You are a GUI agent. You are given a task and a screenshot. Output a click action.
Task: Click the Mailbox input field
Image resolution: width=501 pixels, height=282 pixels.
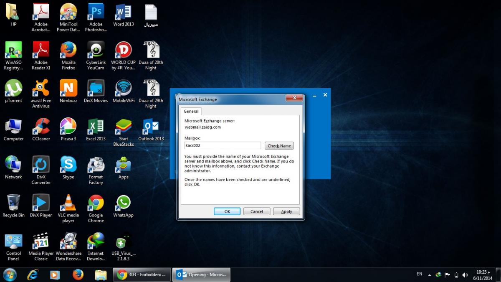click(223, 145)
